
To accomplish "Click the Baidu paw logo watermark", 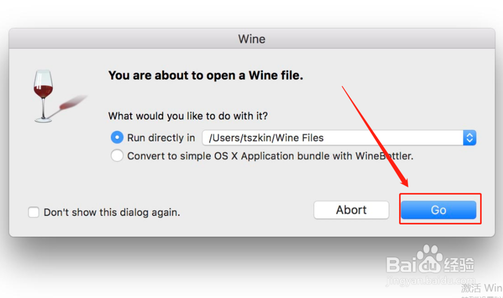I will [430, 259].
